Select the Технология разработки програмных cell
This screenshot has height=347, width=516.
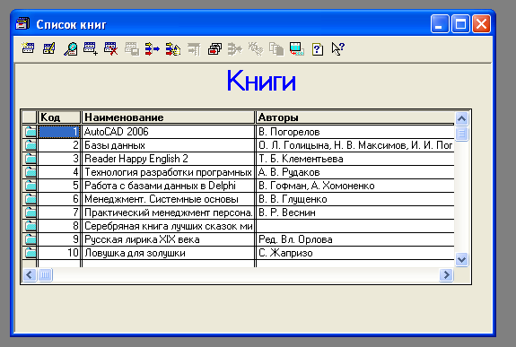click(x=168, y=172)
